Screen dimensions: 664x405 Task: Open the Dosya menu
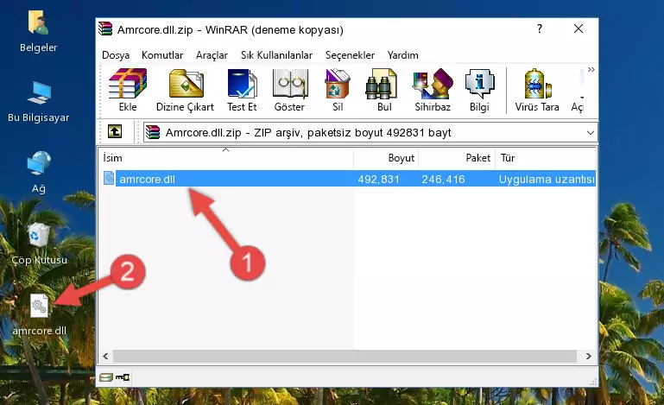(x=116, y=55)
